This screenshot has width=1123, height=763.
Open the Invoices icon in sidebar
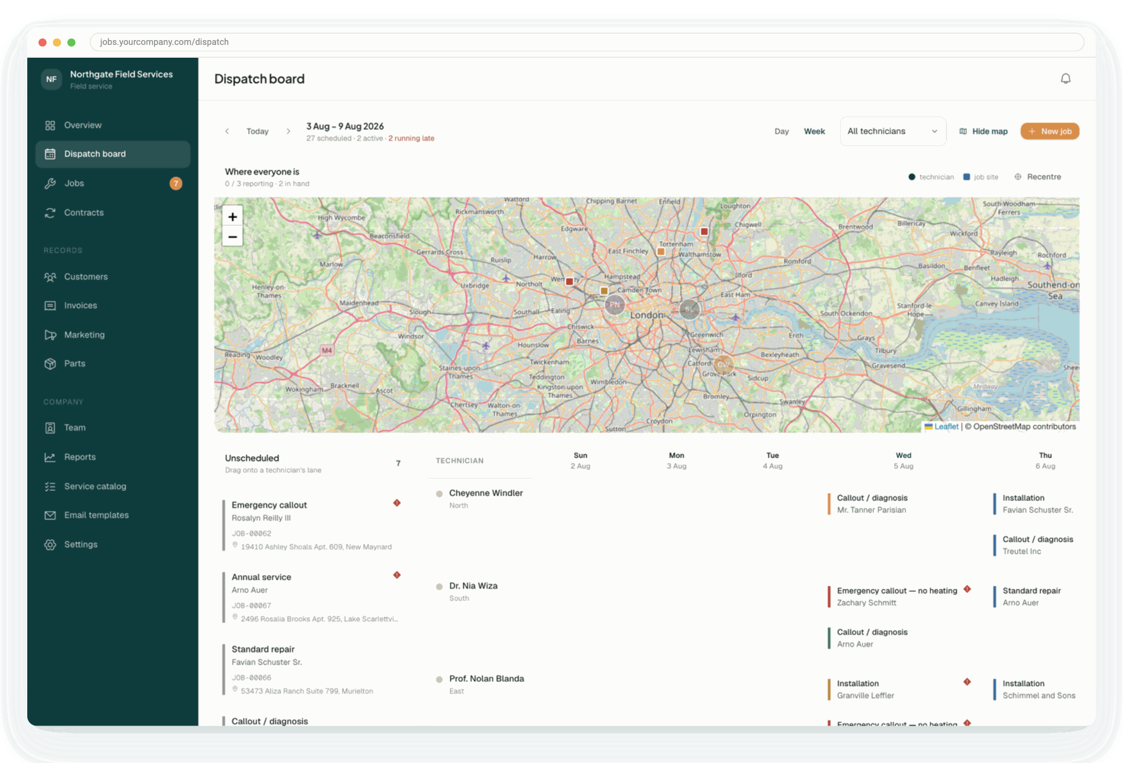50,306
